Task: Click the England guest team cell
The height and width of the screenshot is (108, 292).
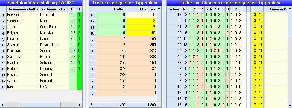Action: point(54,81)
